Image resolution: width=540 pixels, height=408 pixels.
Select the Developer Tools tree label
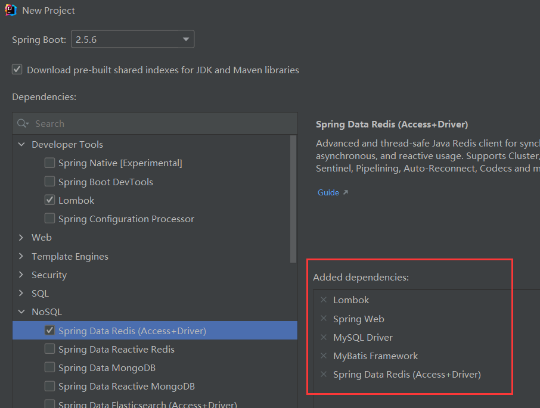[x=67, y=145]
